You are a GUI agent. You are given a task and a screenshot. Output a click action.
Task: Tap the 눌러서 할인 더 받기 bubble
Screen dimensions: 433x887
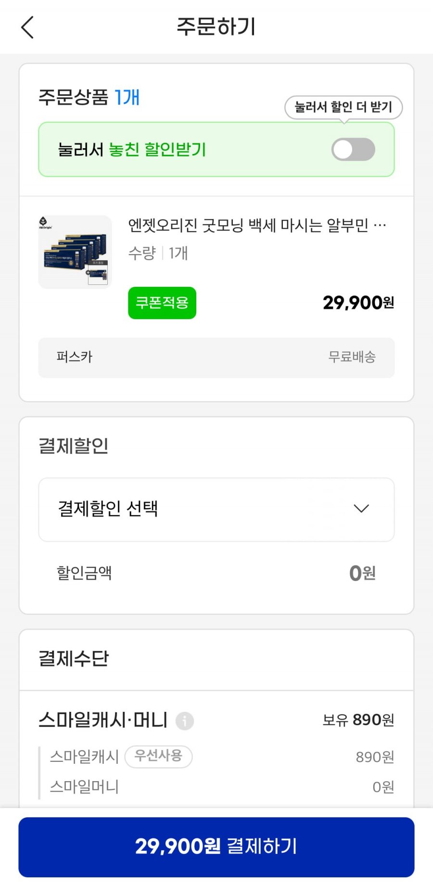pos(343,107)
